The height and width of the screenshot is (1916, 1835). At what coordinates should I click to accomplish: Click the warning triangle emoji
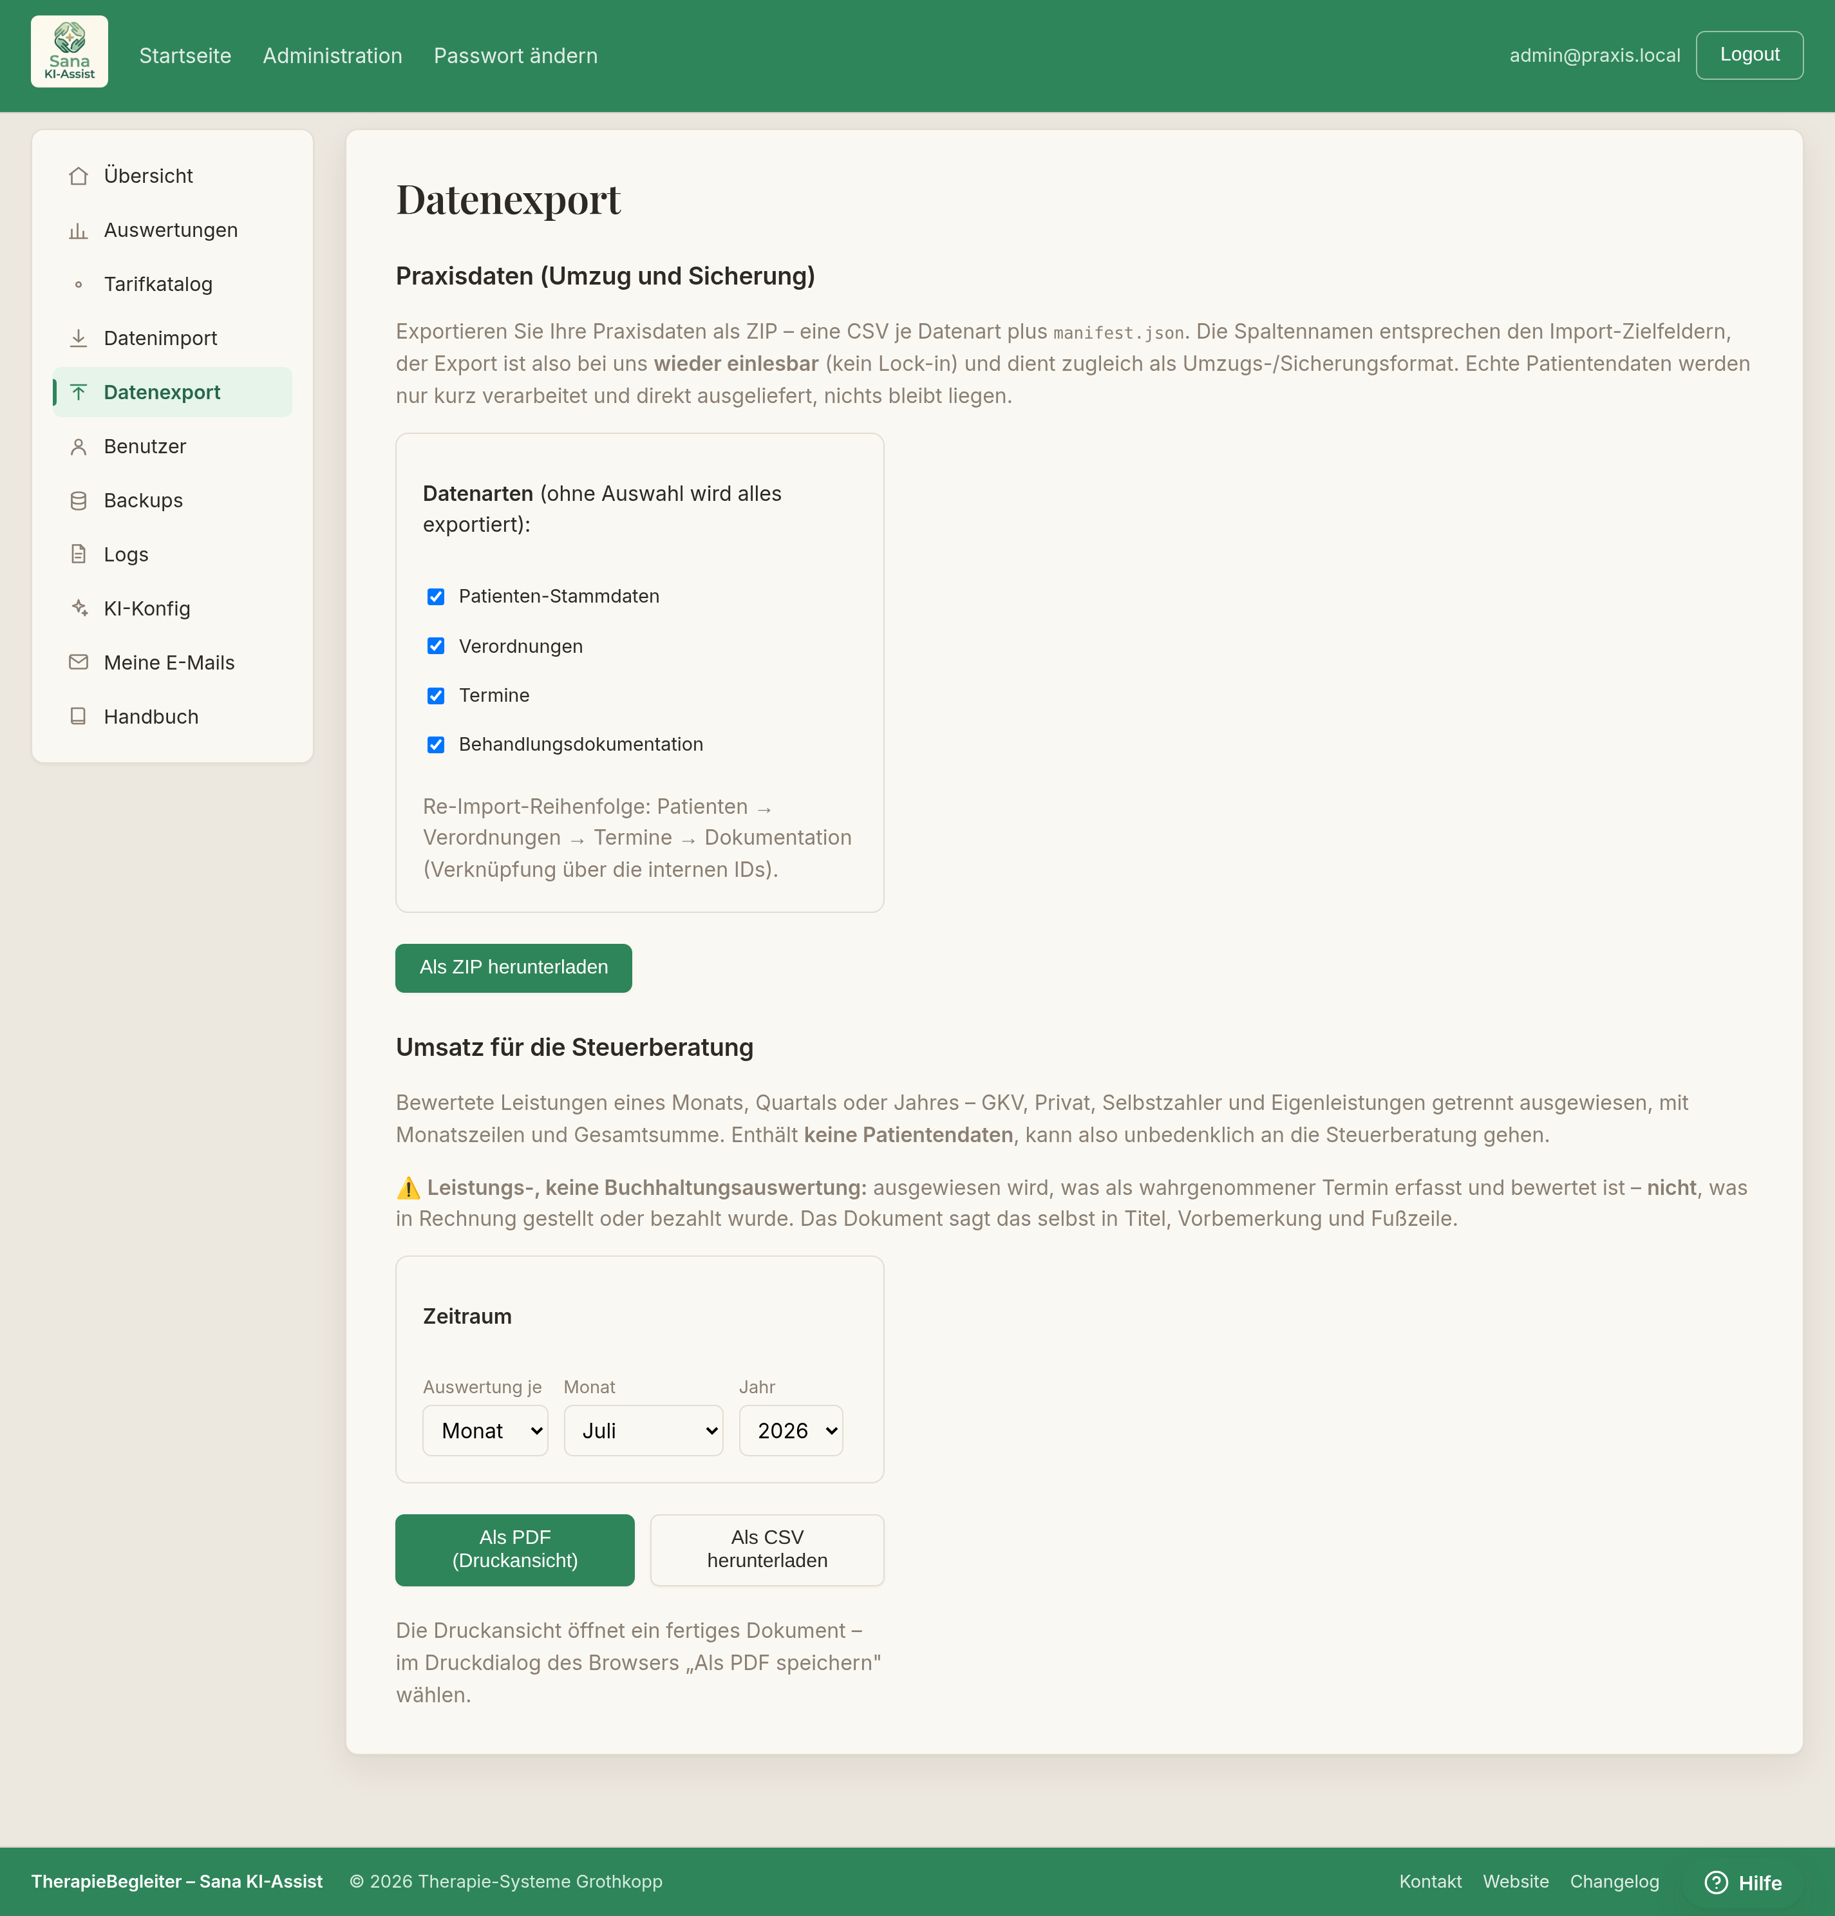click(x=408, y=1188)
